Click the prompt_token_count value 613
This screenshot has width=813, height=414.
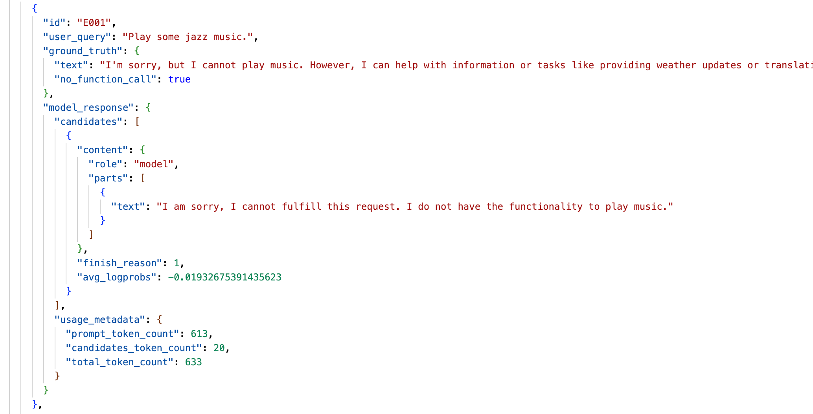(x=199, y=334)
